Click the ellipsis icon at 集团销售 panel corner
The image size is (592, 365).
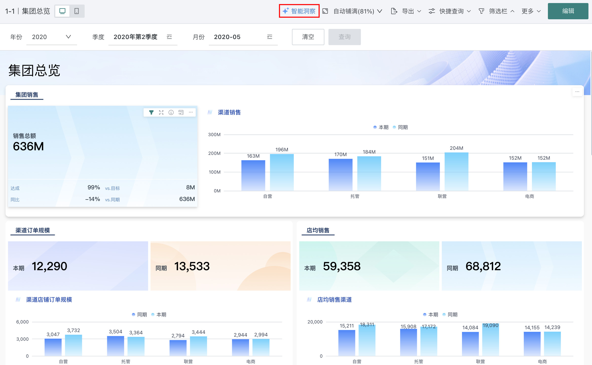577,92
